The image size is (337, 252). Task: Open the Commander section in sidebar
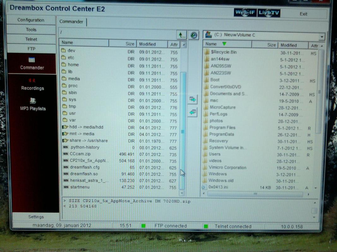pyautogui.click(x=32, y=63)
